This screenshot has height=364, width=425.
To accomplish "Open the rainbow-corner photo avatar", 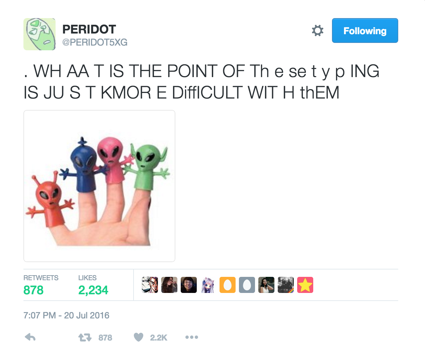I will pos(286,285).
